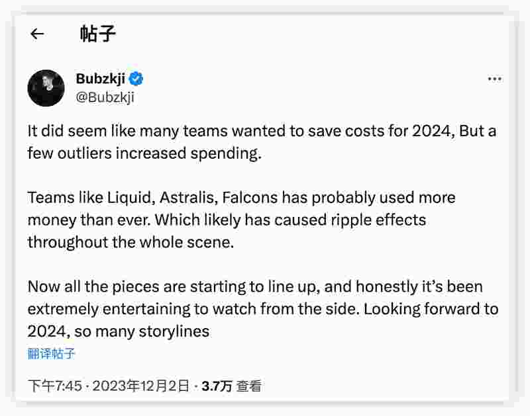Click the Bubzkji display name
This screenshot has height=416, width=530.
pyautogui.click(x=101, y=79)
